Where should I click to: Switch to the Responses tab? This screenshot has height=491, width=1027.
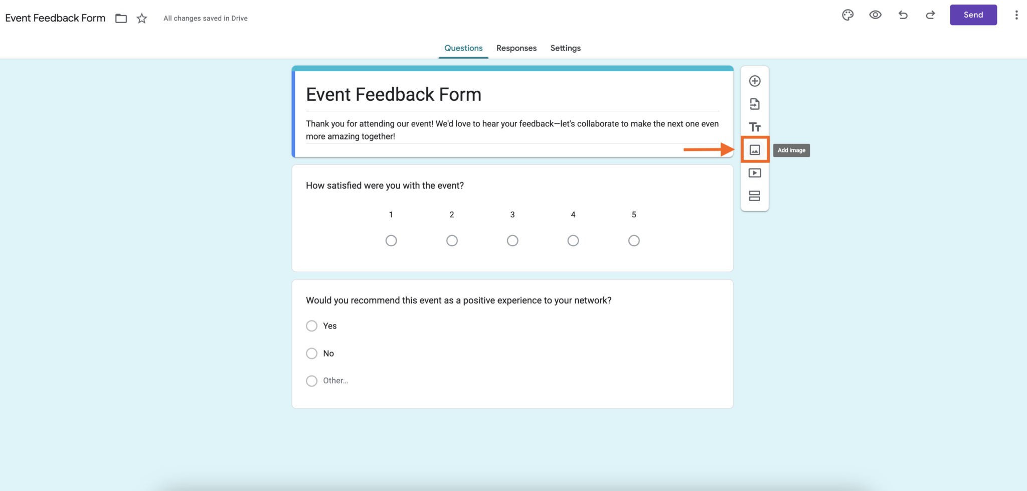517,48
